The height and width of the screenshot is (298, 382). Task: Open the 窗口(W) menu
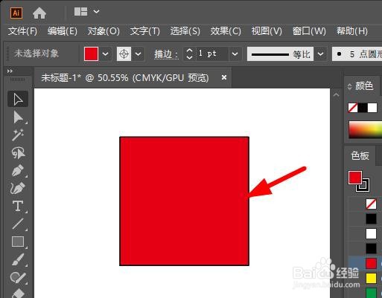coord(309,31)
